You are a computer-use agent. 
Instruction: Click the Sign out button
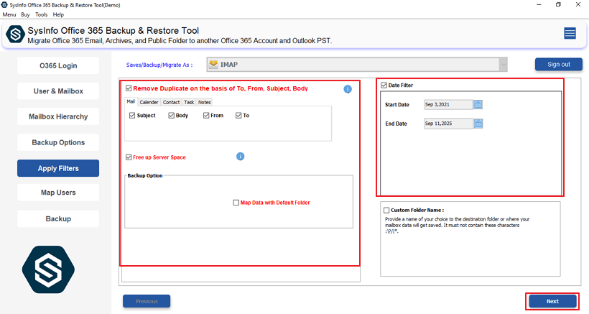(559, 64)
